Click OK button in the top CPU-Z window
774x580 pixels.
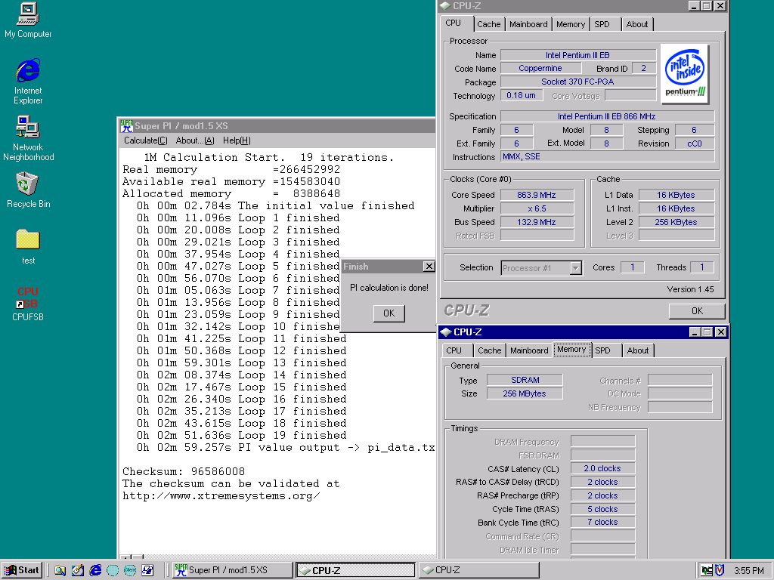(697, 311)
